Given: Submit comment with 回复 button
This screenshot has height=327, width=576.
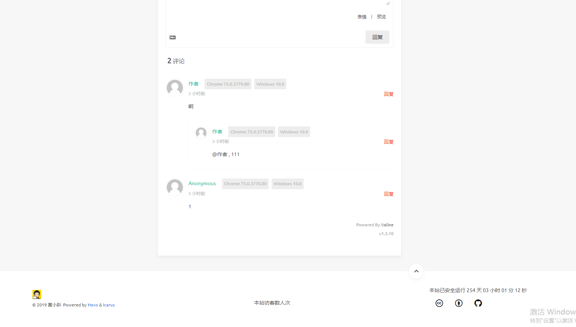Looking at the screenshot, I should tap(377, 37).
